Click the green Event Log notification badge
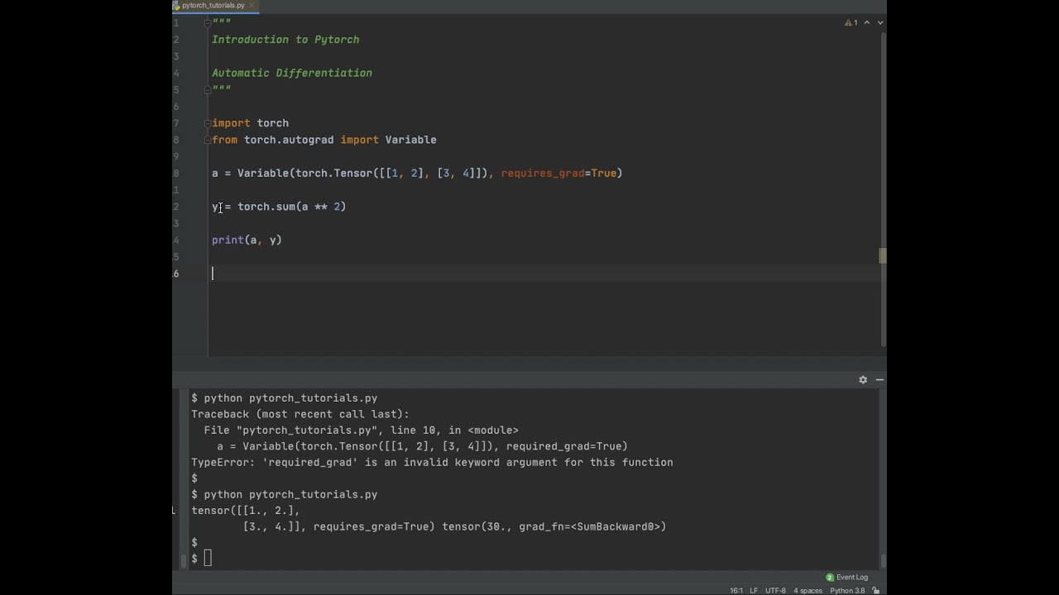Viewport: 1059px width, 595px height. (830, 577)
